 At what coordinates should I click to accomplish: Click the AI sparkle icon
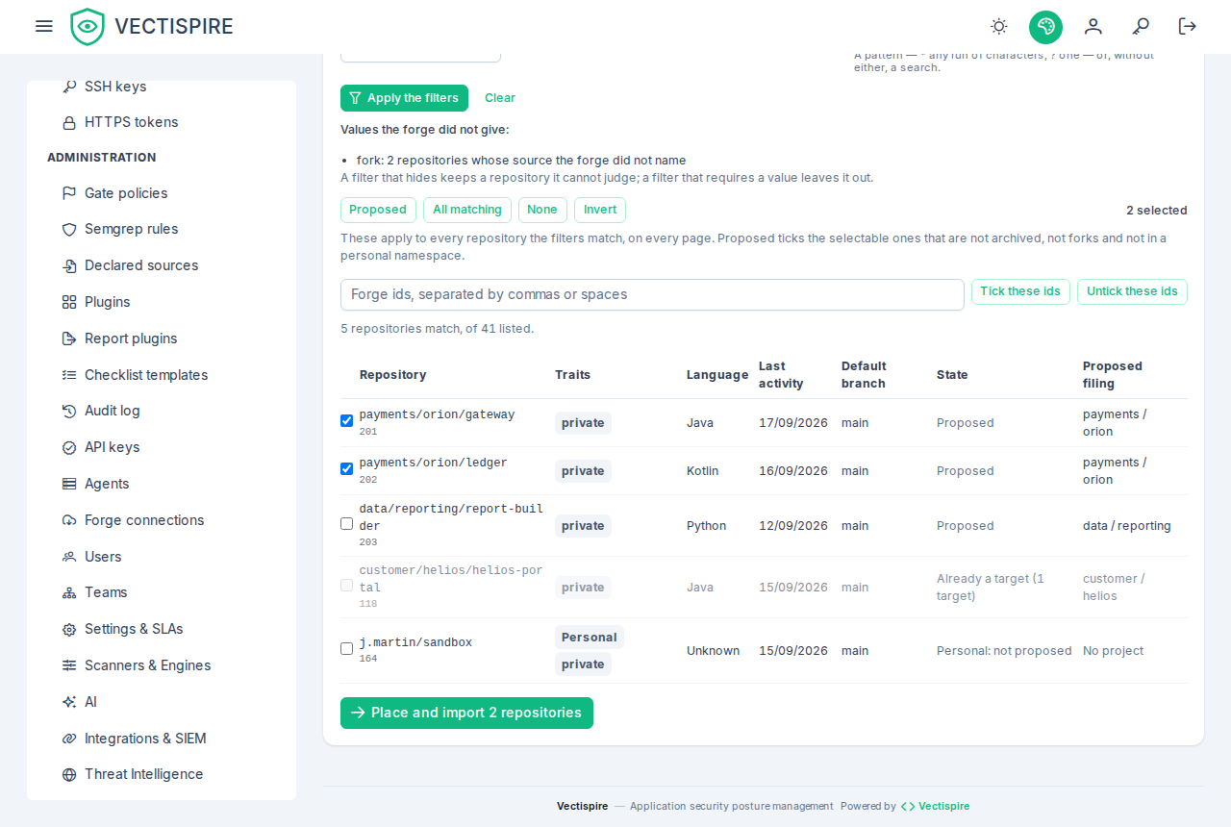click(69, 702)
